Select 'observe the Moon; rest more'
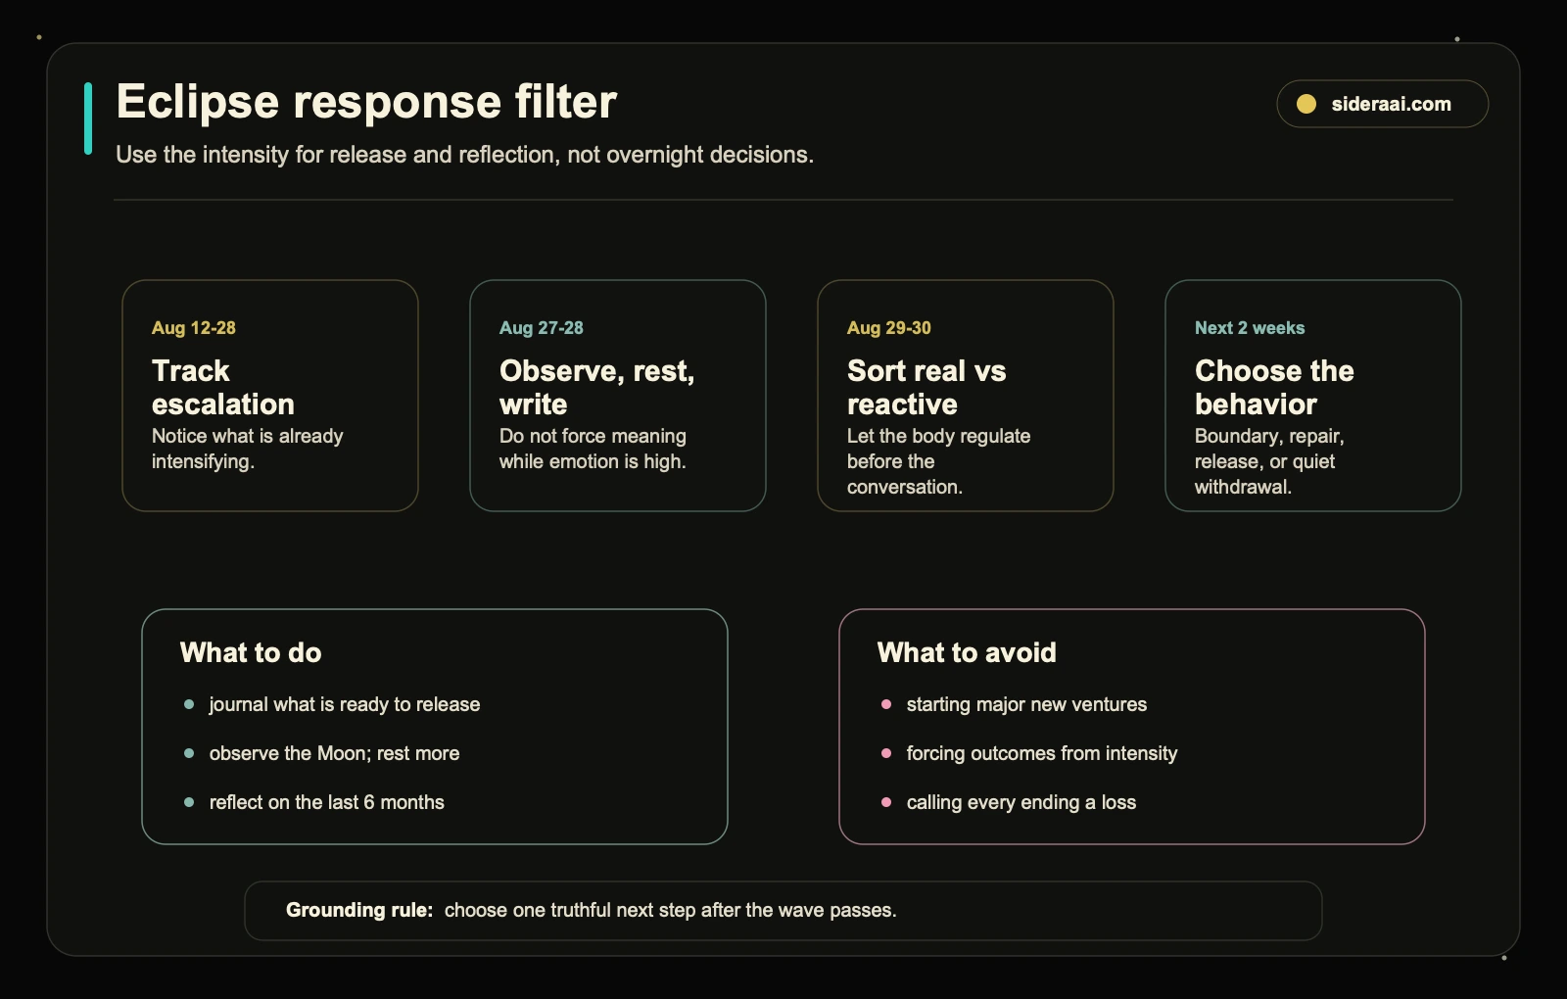Viewport: 1567px width, 999px height. (334, 753)
